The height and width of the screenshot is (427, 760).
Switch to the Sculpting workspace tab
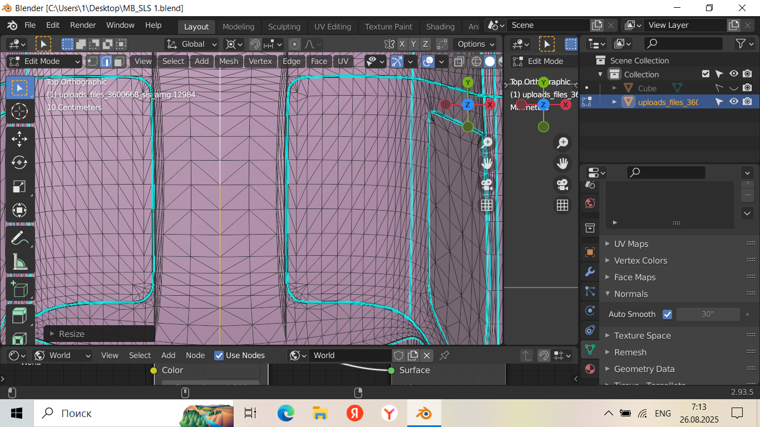tap(284, 27)
